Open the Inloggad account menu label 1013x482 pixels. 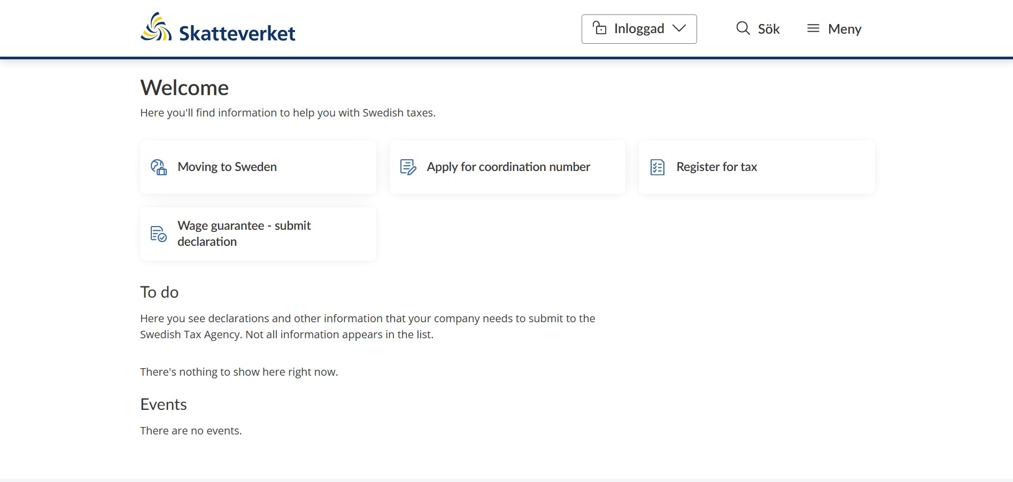(x=639, y=29)
